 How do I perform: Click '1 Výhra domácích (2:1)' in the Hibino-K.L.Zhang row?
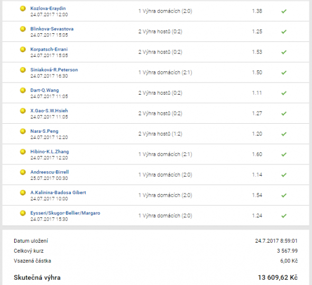point(165,154)
